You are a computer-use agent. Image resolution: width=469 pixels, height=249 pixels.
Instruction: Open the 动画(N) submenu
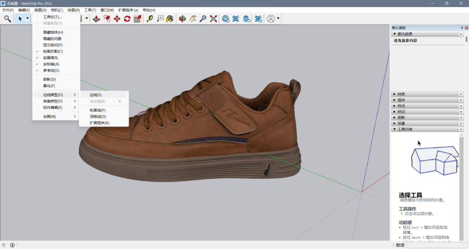click(x=56, y=117)
